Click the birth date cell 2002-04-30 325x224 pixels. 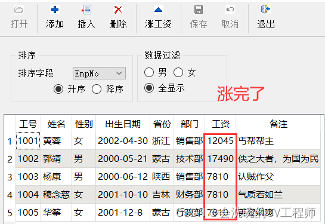click(x=123, y=141)
